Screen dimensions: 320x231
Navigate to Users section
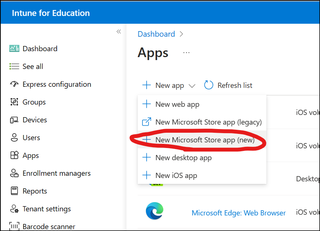[x=31, y=138]
